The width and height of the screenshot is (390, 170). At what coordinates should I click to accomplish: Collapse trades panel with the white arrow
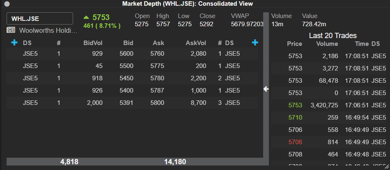coord(266,89)
